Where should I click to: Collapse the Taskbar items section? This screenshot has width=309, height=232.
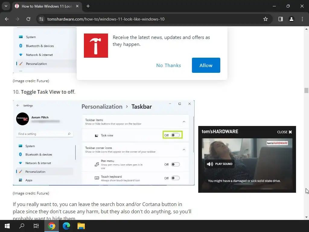click(x=184, y=122)
